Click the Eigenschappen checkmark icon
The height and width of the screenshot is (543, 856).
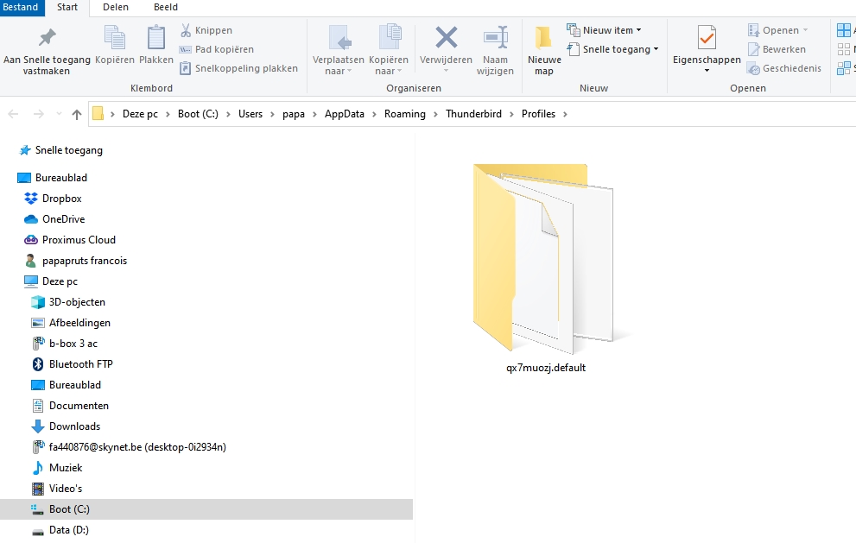pos(707,38)
